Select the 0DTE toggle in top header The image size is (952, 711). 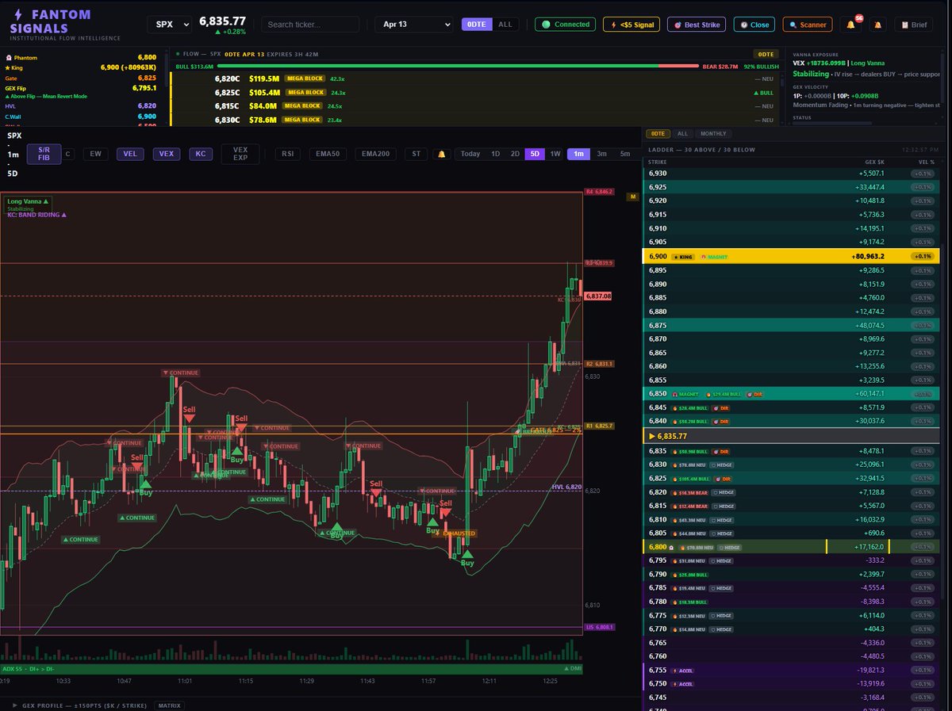pos(477,25)
